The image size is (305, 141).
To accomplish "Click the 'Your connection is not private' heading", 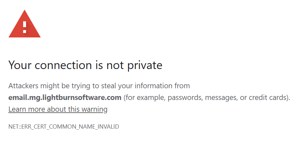I will (85, 65).
